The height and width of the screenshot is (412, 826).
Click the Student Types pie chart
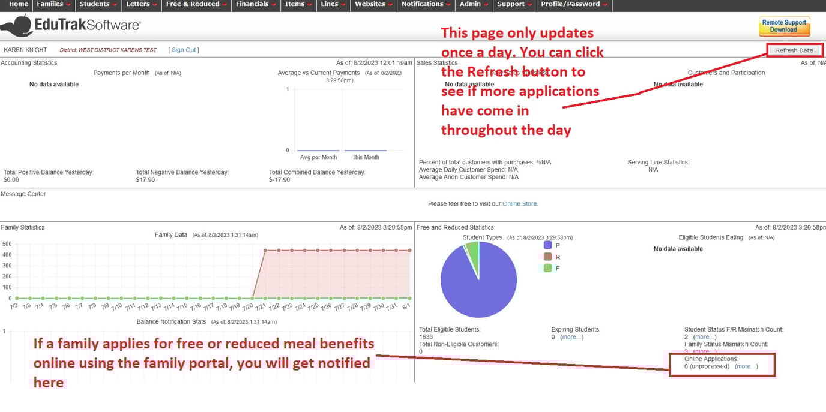478,279
